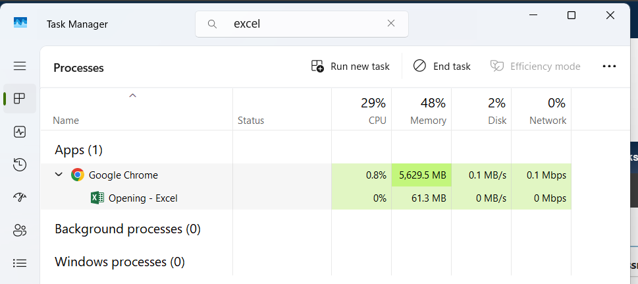Sort processes by Memory column

pyautogui.click(x=421, y=110)
